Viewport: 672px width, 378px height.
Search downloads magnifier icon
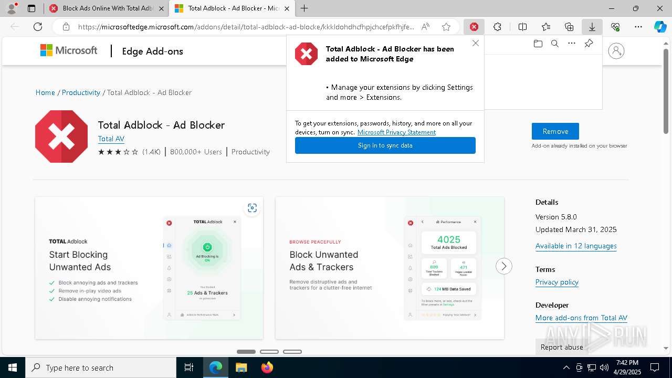555,44
